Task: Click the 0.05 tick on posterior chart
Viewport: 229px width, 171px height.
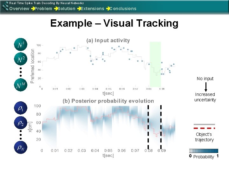Action: 108,150
